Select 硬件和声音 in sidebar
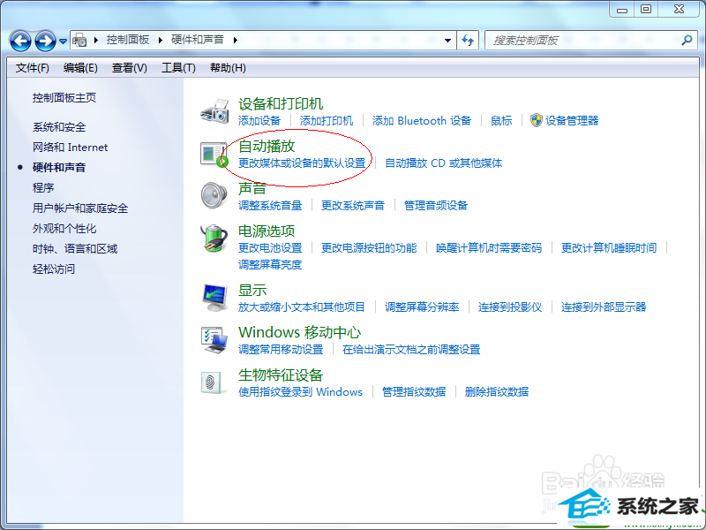Viewport: 706px width, 530px height. pyautogui.click(x=59, y=168)
